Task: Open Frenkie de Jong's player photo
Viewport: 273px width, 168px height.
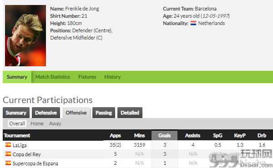Action: tap(25, 35)
